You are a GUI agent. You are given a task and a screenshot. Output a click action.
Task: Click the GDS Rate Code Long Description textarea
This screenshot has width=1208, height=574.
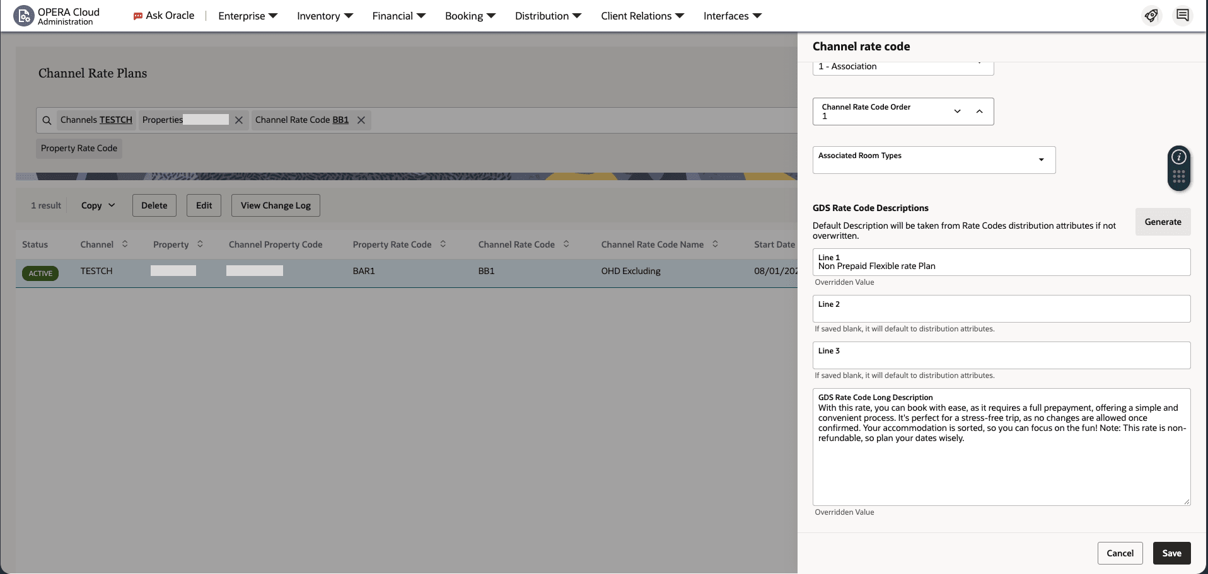click(x=1001, y=447)
